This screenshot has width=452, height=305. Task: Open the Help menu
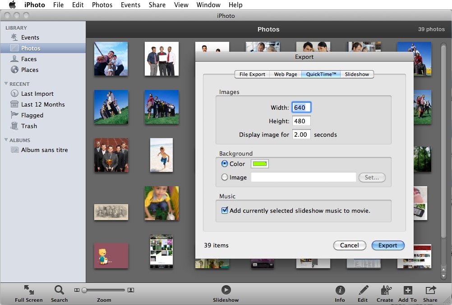coord(235,4)
